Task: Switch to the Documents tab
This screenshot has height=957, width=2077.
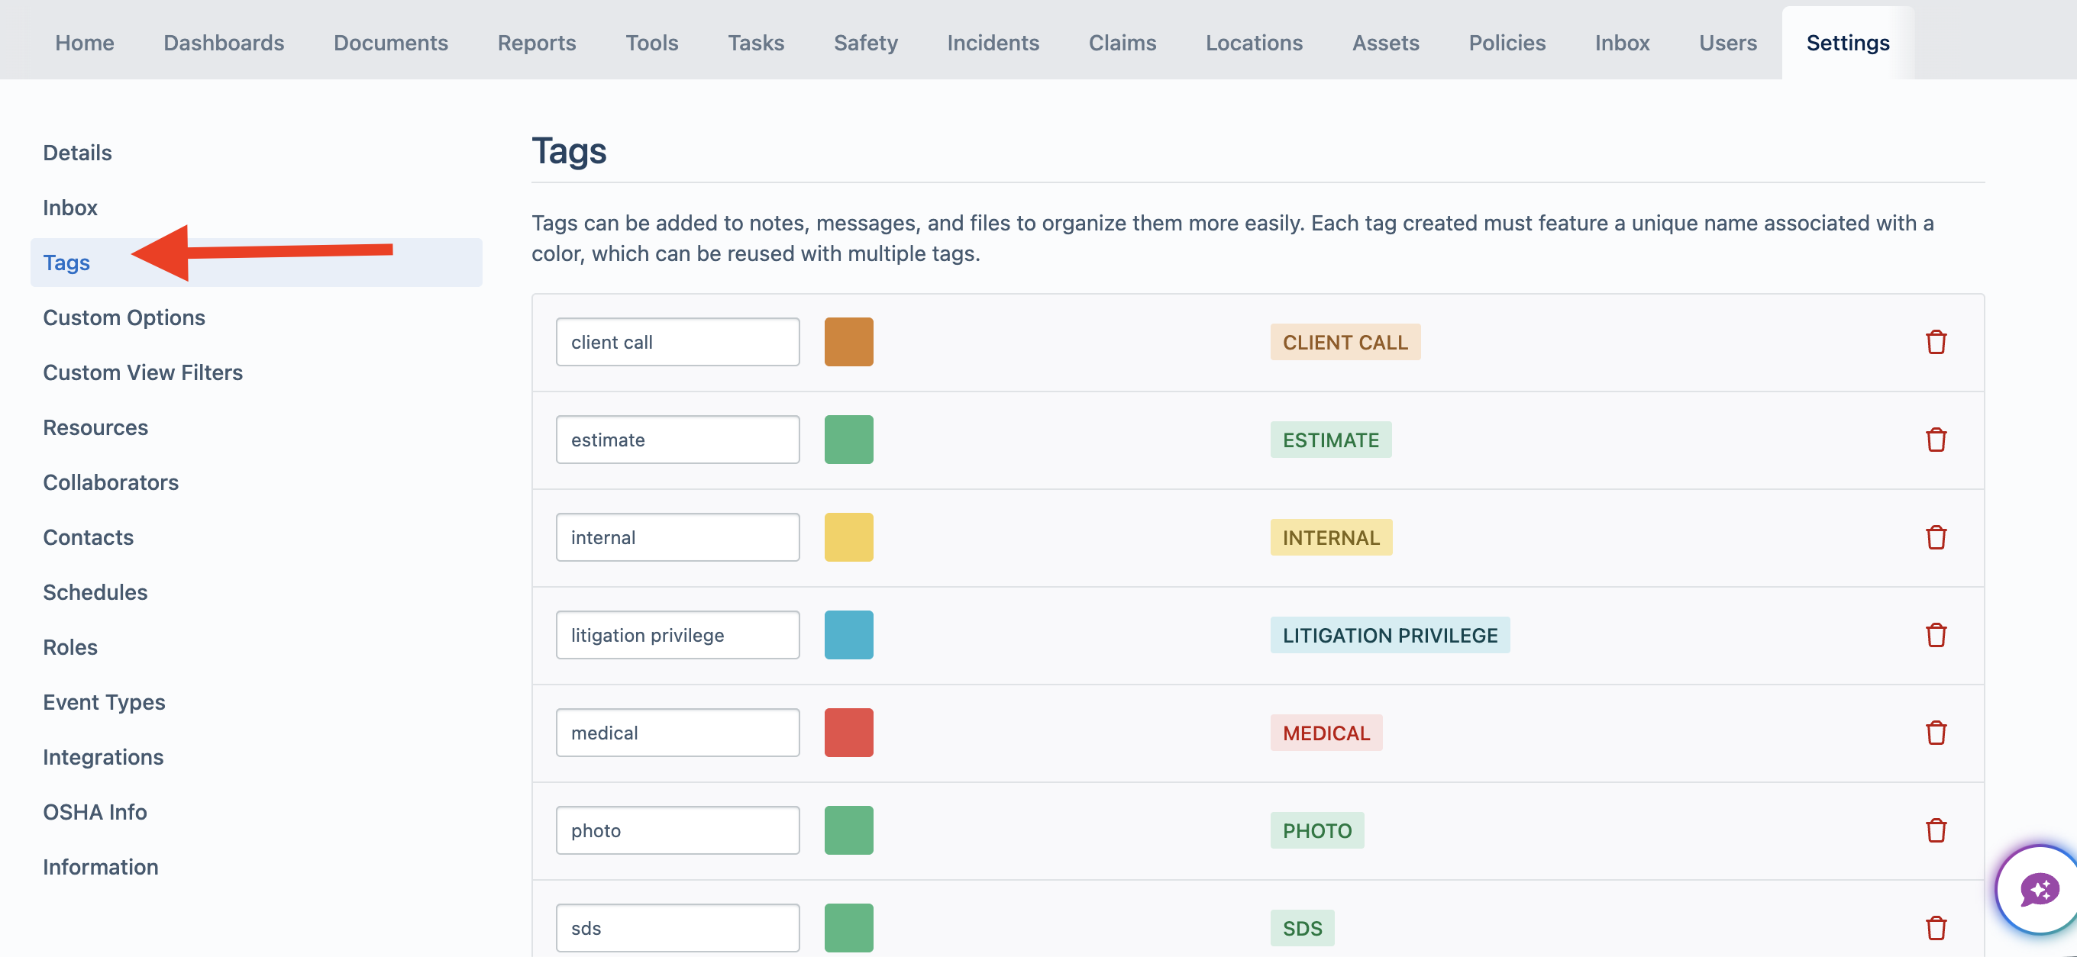Action: tap(390, 43)
